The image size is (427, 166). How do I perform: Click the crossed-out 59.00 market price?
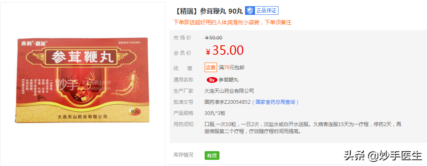point(214,38)
